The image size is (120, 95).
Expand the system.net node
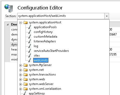(20, 70)
